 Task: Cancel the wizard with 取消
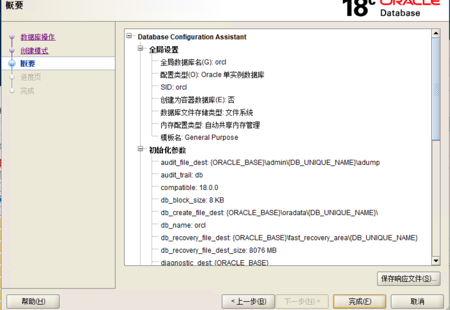point(417,301)
